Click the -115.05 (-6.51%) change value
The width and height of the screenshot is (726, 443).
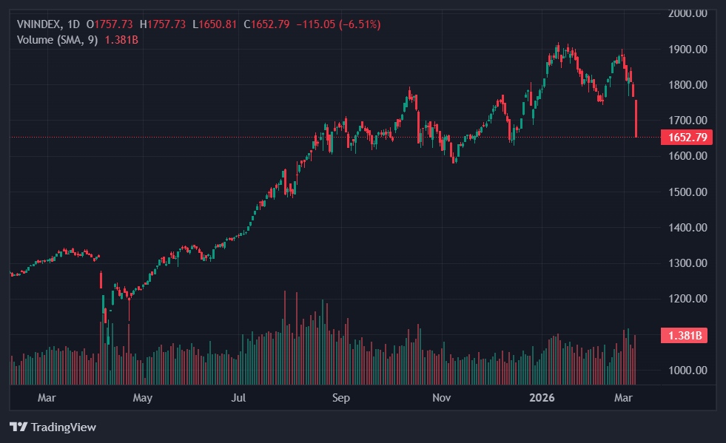338,24
